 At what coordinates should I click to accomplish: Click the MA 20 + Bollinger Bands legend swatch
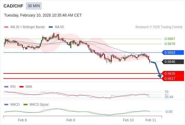6,27
